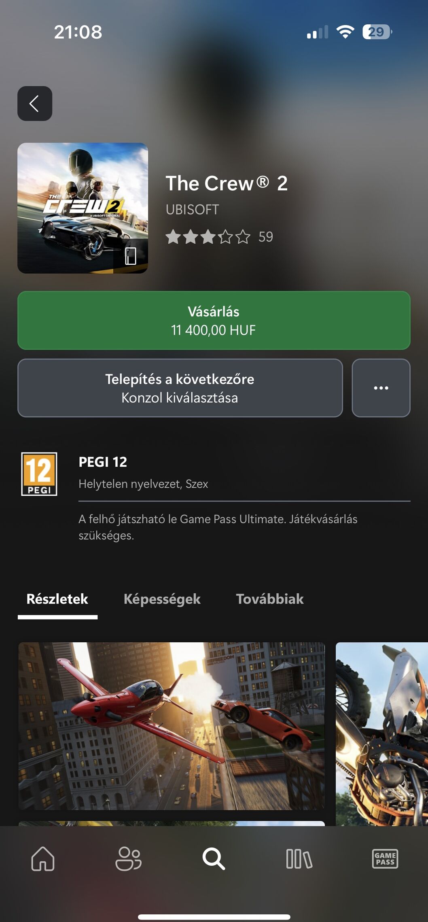Open the UBISOFT publisher link
The height and width of the screenshot is (922, 428).
(192, 210)
